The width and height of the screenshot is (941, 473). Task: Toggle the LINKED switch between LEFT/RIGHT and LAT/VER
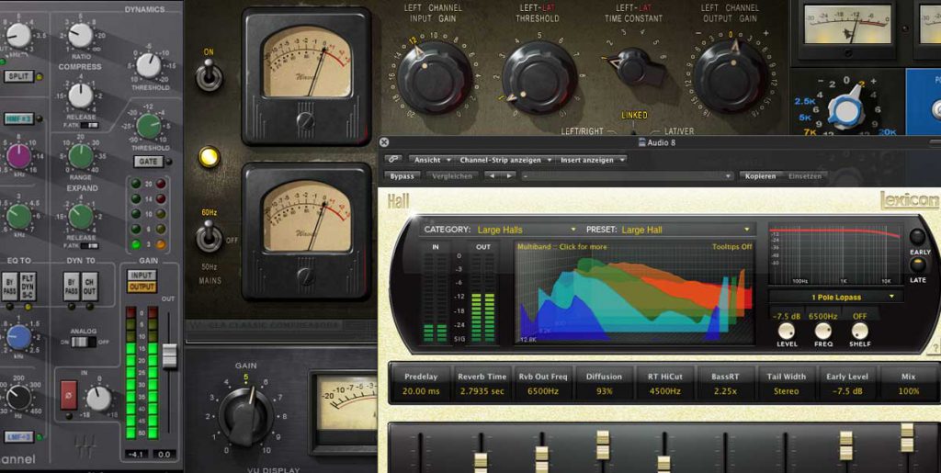tap(634, 130)
